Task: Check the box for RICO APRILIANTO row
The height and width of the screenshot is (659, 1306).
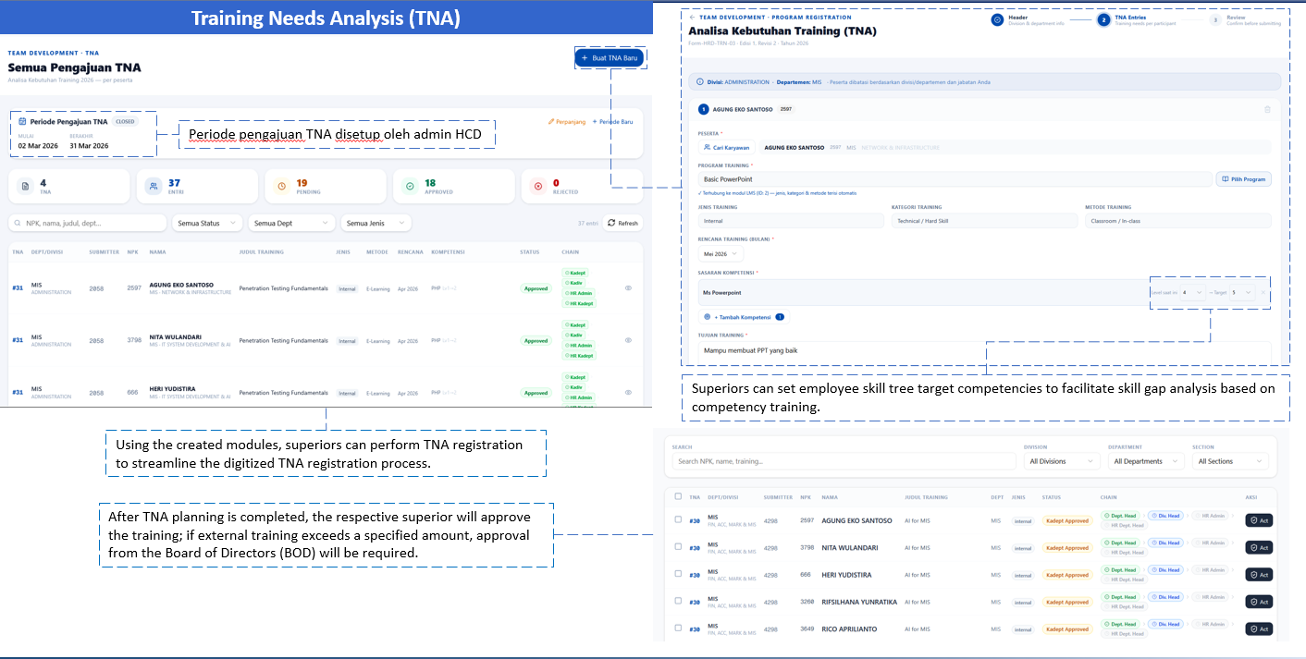Action: click(x=678, y=628)
